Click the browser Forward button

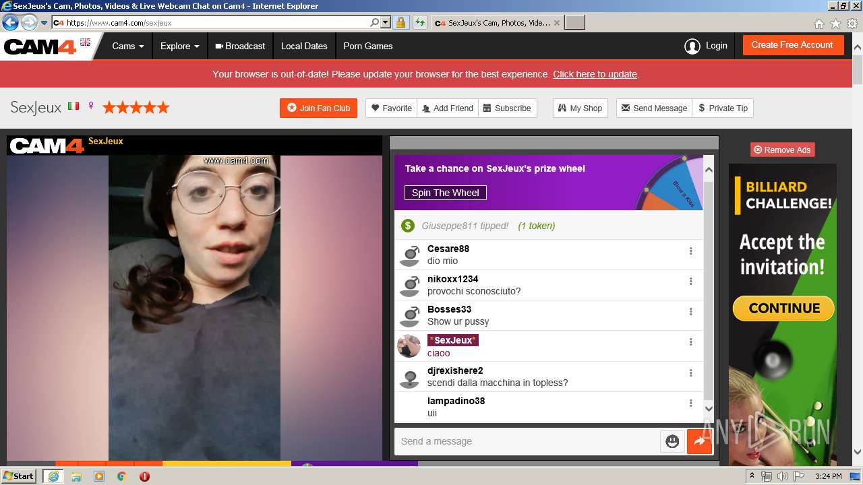tap(29, 22)
